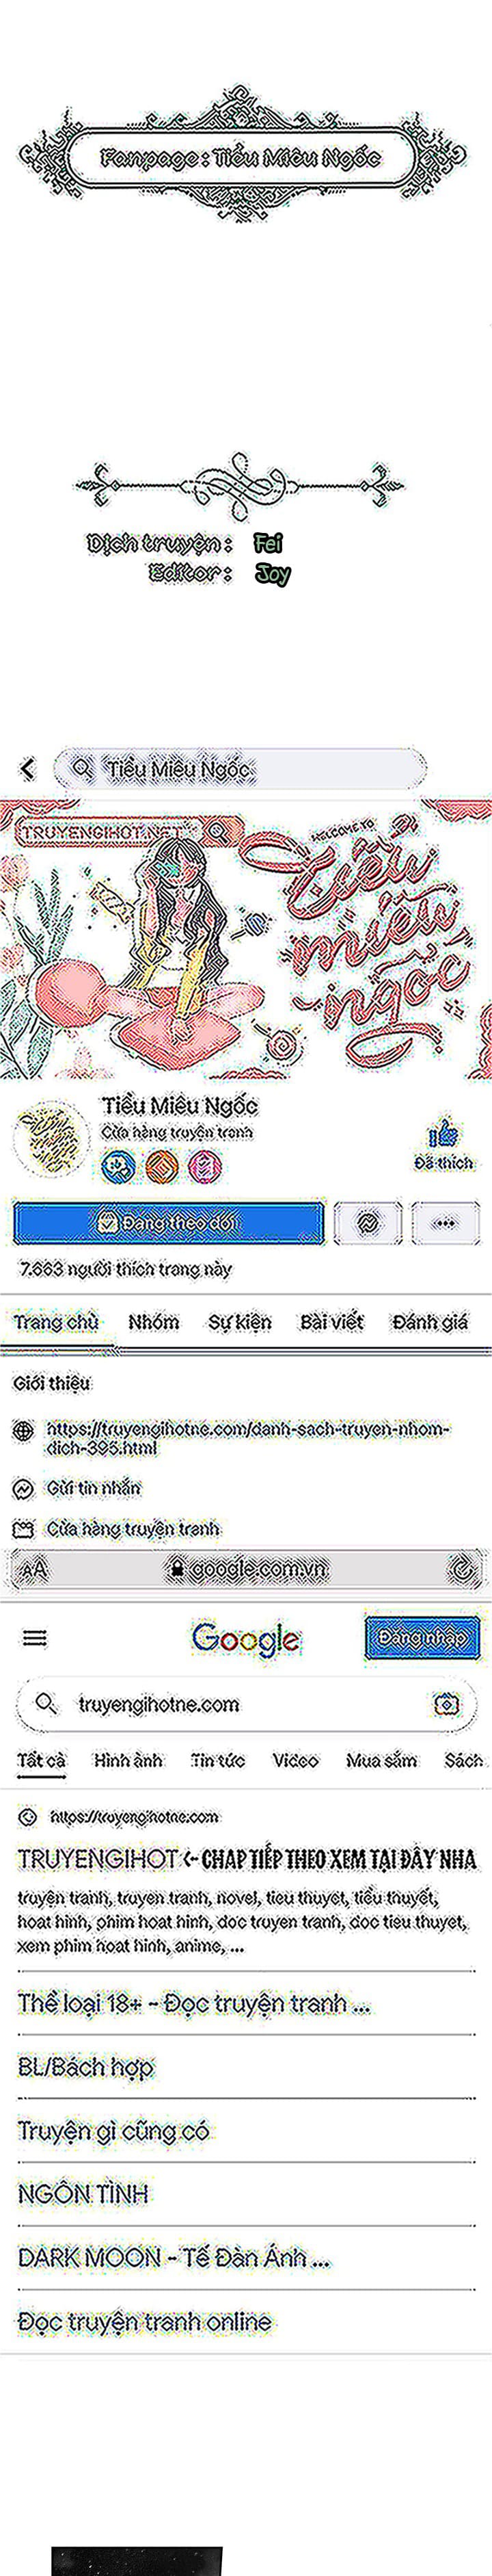
Task: Open BL/Bách hợp sitelink
Action: 86,2067
